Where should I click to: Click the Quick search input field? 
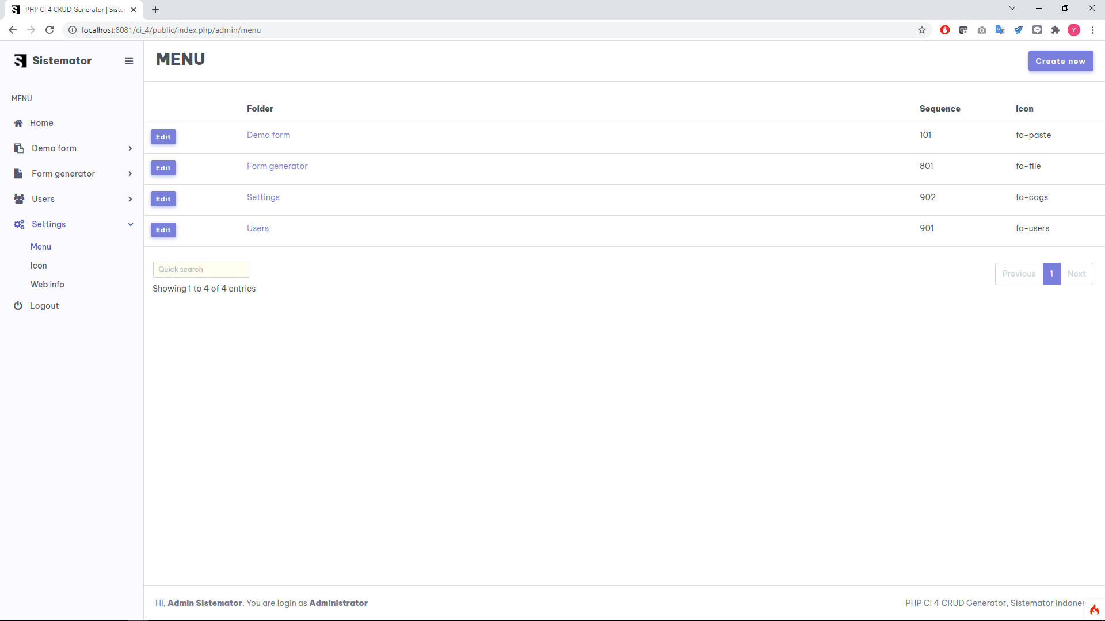coord(201,270)
